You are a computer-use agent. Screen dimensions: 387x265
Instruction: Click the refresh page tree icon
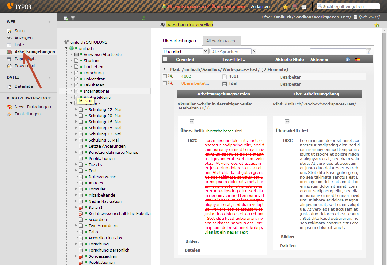[143, 18]
